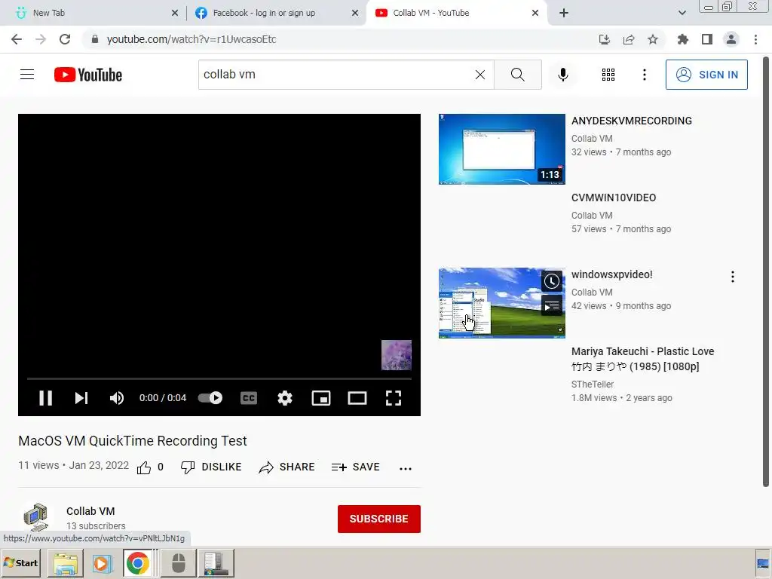Open YouTube settings three-dot menu
This screenshot has height=579, width=772.
click(644, 75)
